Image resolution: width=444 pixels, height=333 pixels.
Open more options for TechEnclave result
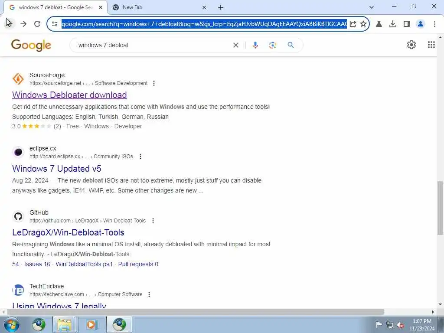pos(149,294)
